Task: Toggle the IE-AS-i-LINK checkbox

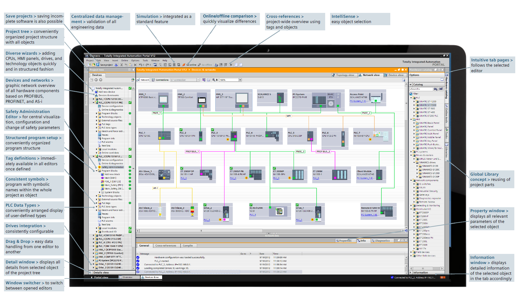Action: (251, 205)
